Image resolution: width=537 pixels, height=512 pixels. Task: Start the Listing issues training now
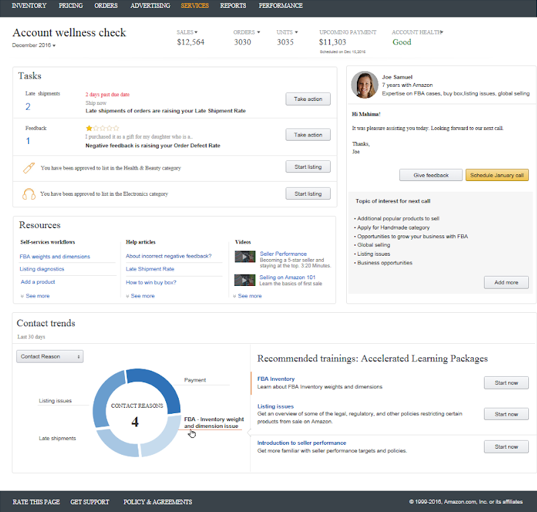pyautogui.click(x=506, y=414)
